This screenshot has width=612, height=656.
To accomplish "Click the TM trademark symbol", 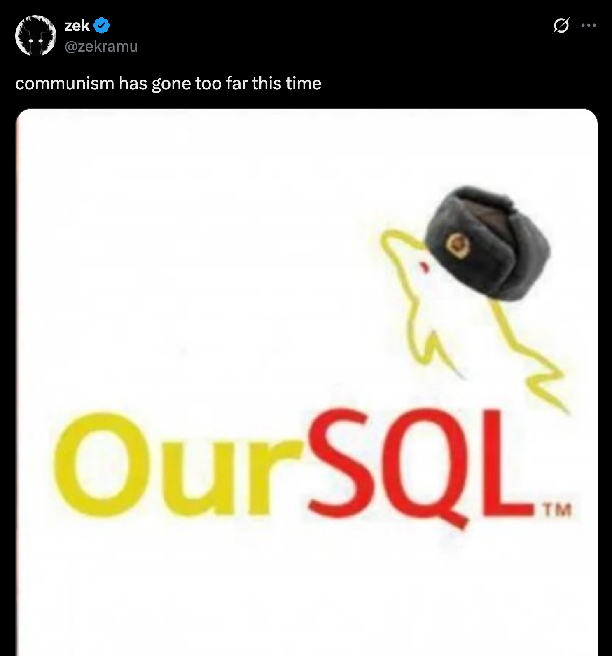I will pyautogui.click(x=557, y=510).
